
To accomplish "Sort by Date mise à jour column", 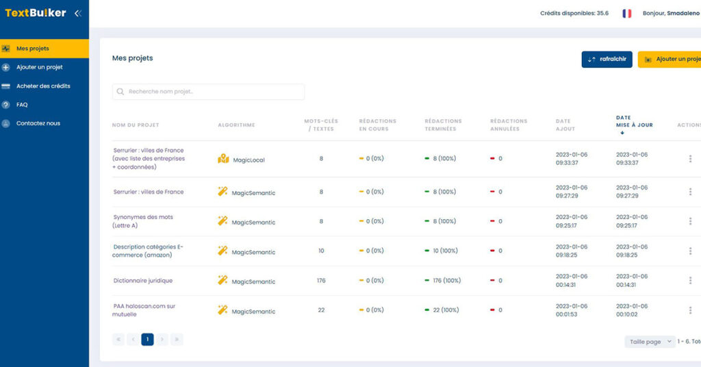I will coord(634,122).
